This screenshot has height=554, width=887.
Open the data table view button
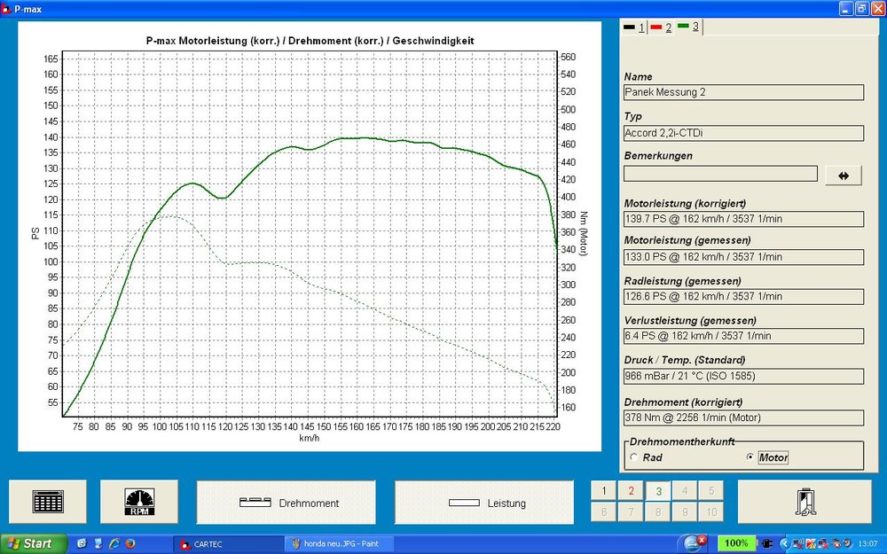[x=48, y=502]
